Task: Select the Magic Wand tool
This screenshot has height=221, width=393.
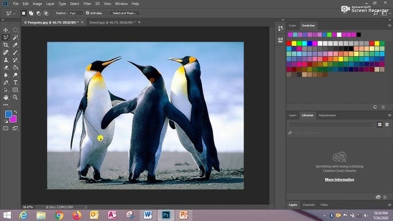Action: click(15, 38)
